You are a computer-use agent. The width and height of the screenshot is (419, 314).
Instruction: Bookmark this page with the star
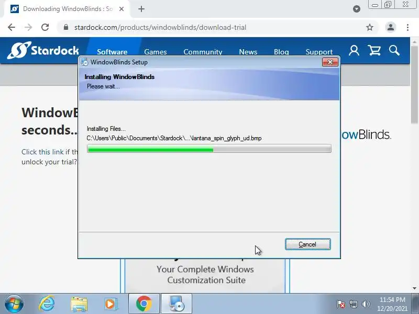[x=370, y=27]
